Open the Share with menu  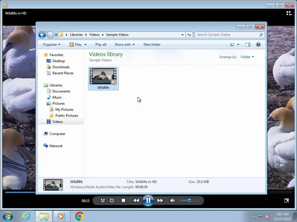(125, 45)
